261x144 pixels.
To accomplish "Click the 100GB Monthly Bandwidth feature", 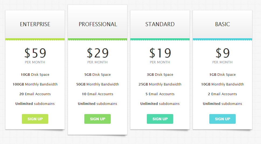I will click(x=35, y=84).
